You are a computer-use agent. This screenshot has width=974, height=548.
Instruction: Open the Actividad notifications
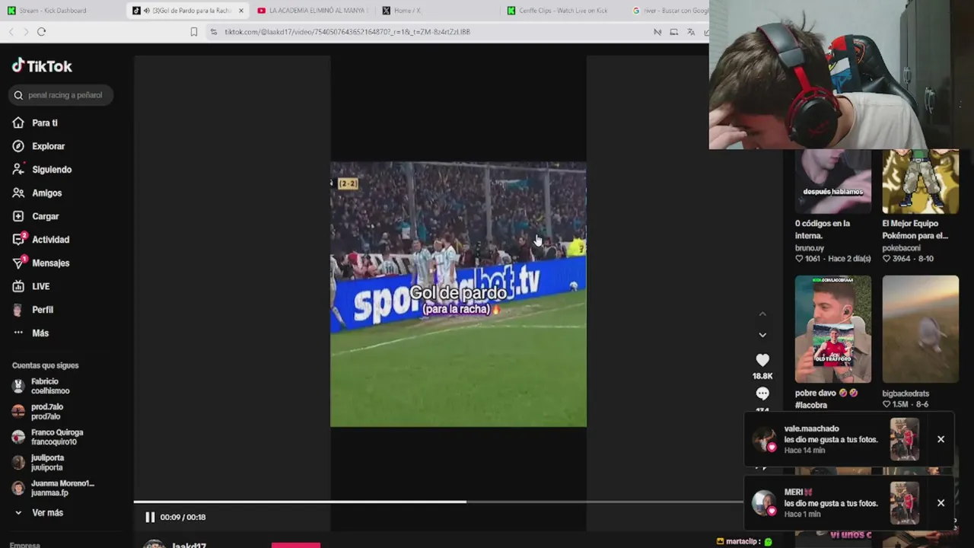click(41, 240)
